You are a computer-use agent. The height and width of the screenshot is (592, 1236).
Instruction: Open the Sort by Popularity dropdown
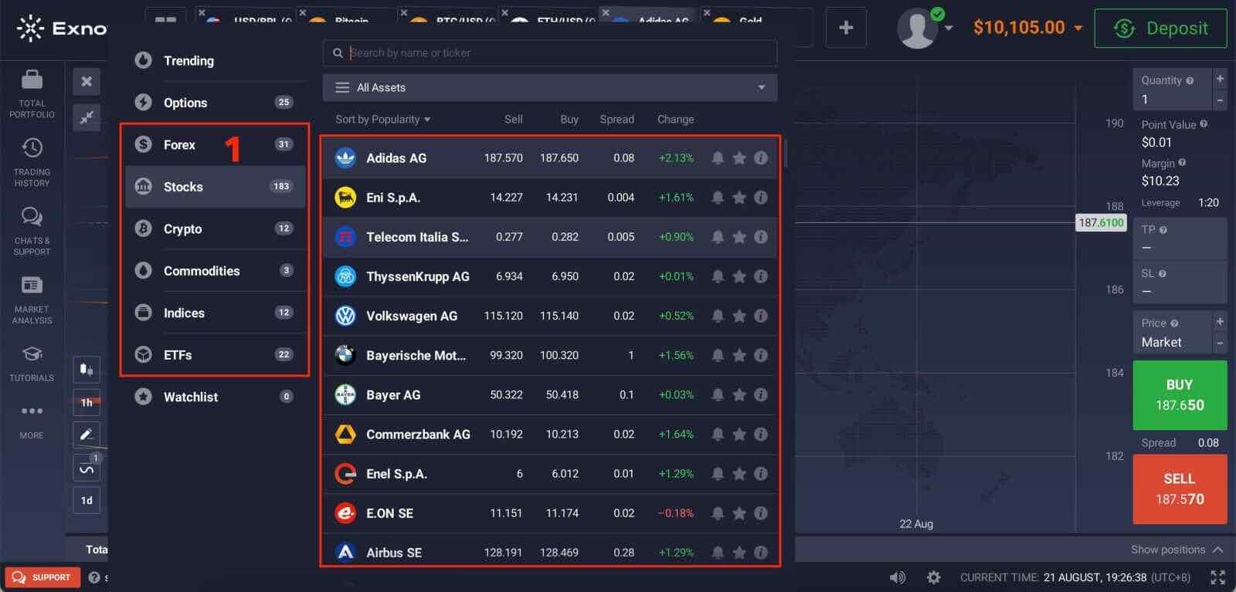click(x=383, y=120)
